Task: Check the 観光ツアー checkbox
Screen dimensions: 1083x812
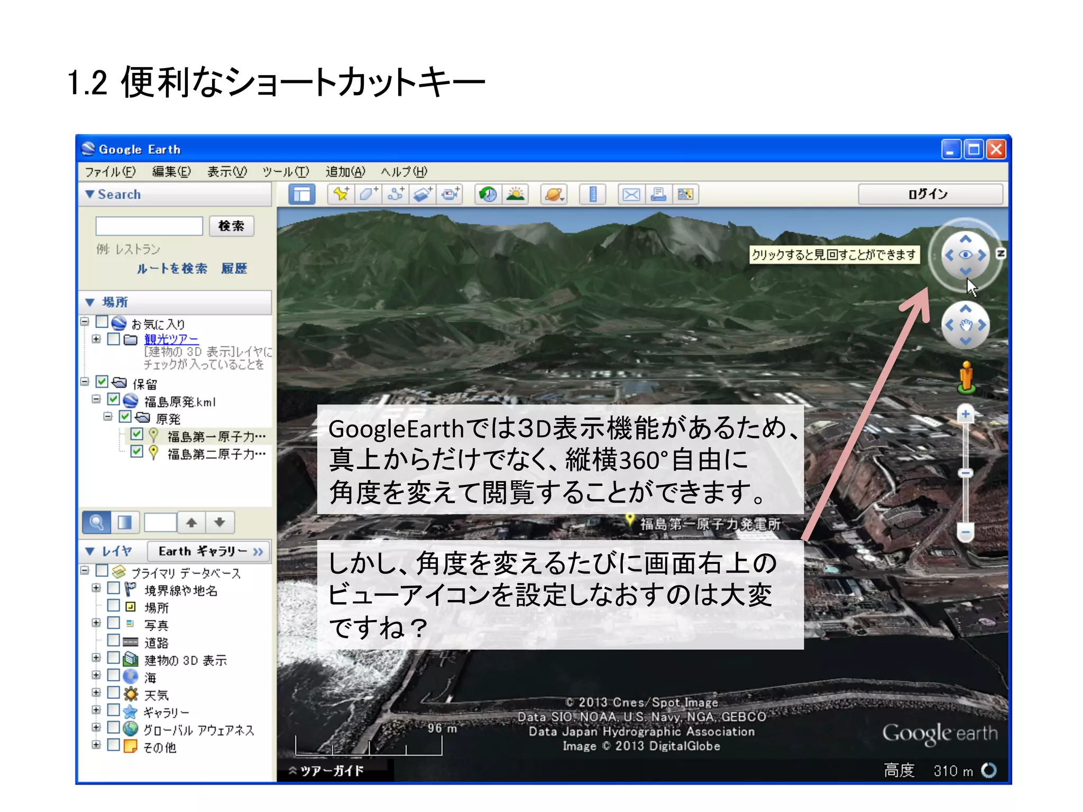Action: [x=114, y=339]
